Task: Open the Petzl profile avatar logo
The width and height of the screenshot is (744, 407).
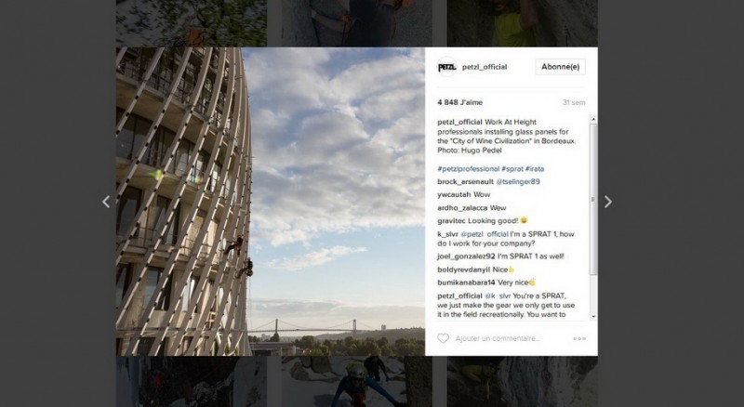Action: click(x=446, y=67)
